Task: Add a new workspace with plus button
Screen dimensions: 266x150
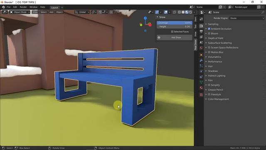Action: point(62,7)
